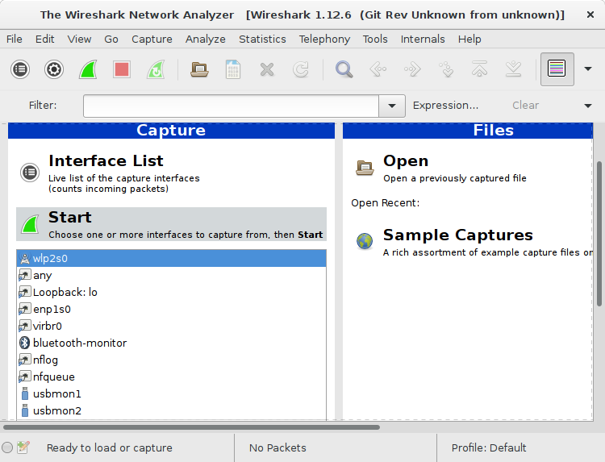
Task: Go to last packet toolbar icon
Action: [514, 69]
